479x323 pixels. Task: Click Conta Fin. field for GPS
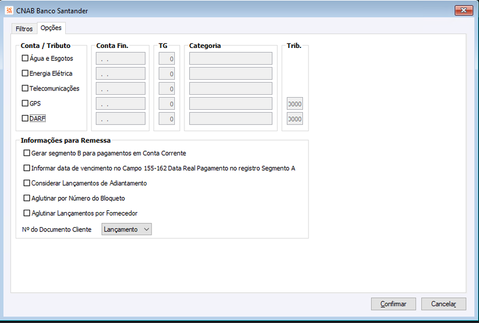(121, 104)
